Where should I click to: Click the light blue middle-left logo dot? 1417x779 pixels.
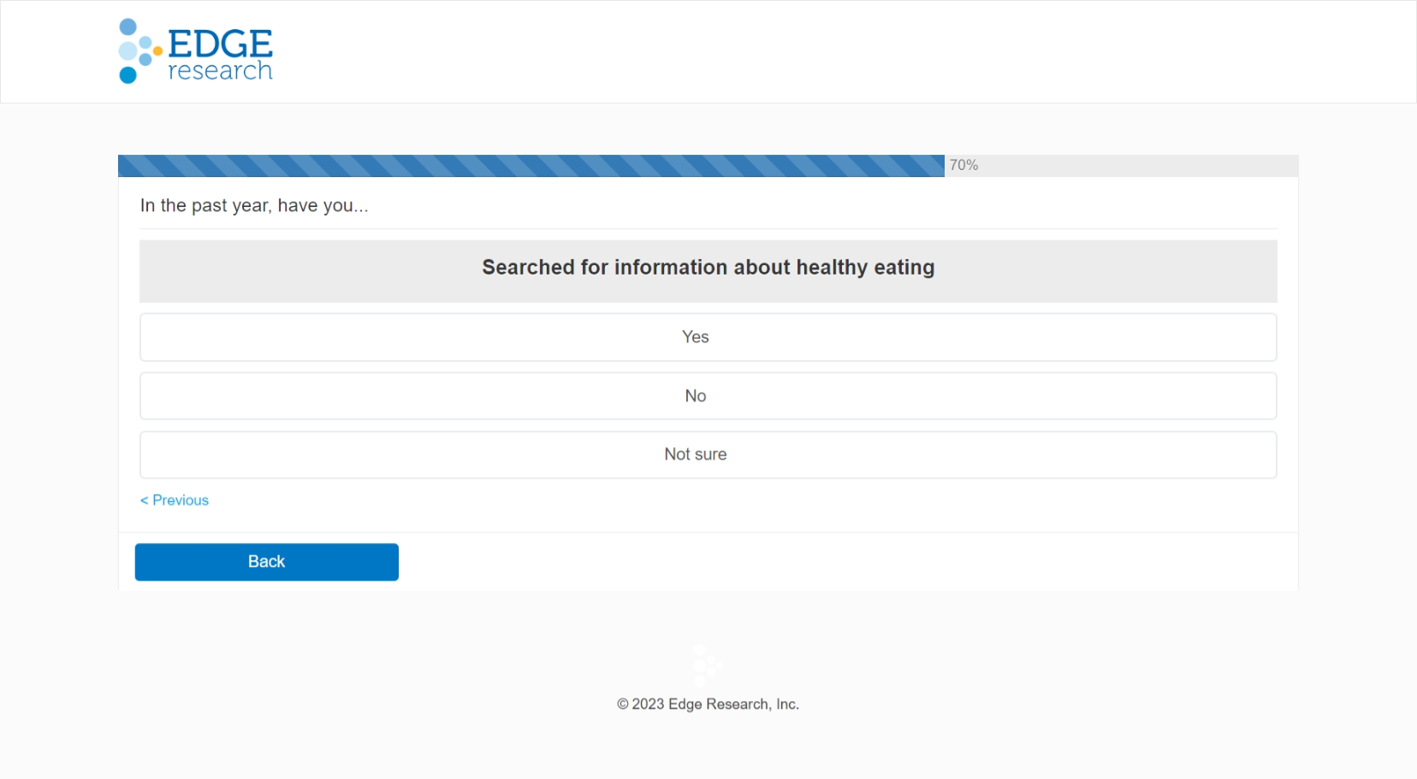click(x=127, y=50)
